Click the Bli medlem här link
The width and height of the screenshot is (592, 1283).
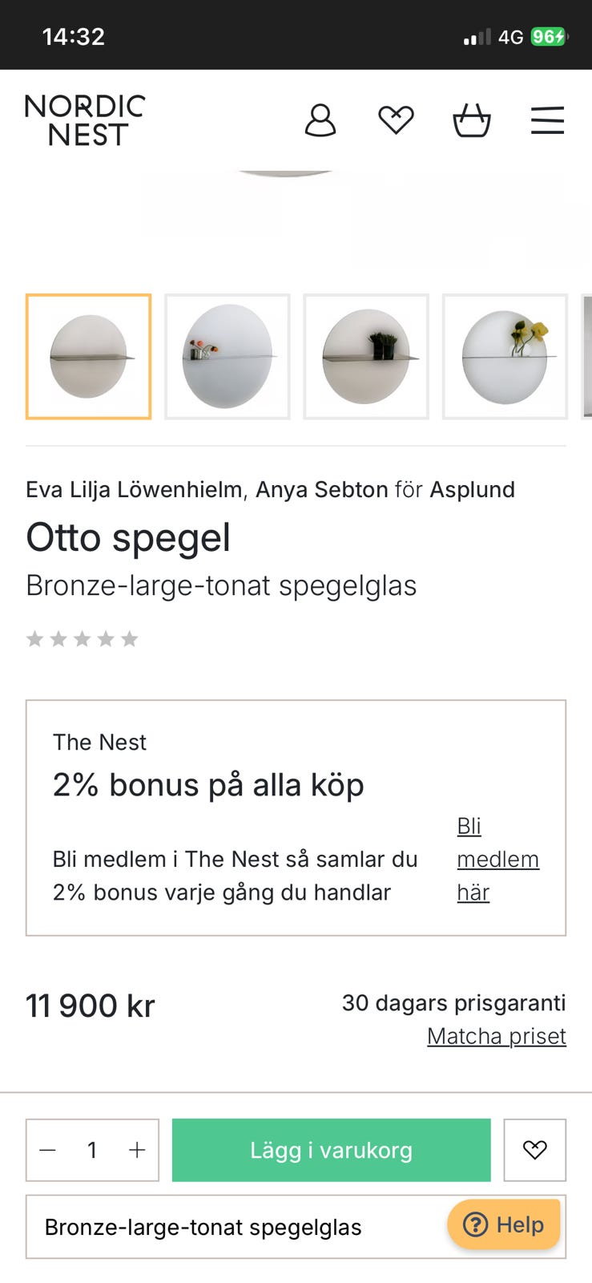point(497,859)
